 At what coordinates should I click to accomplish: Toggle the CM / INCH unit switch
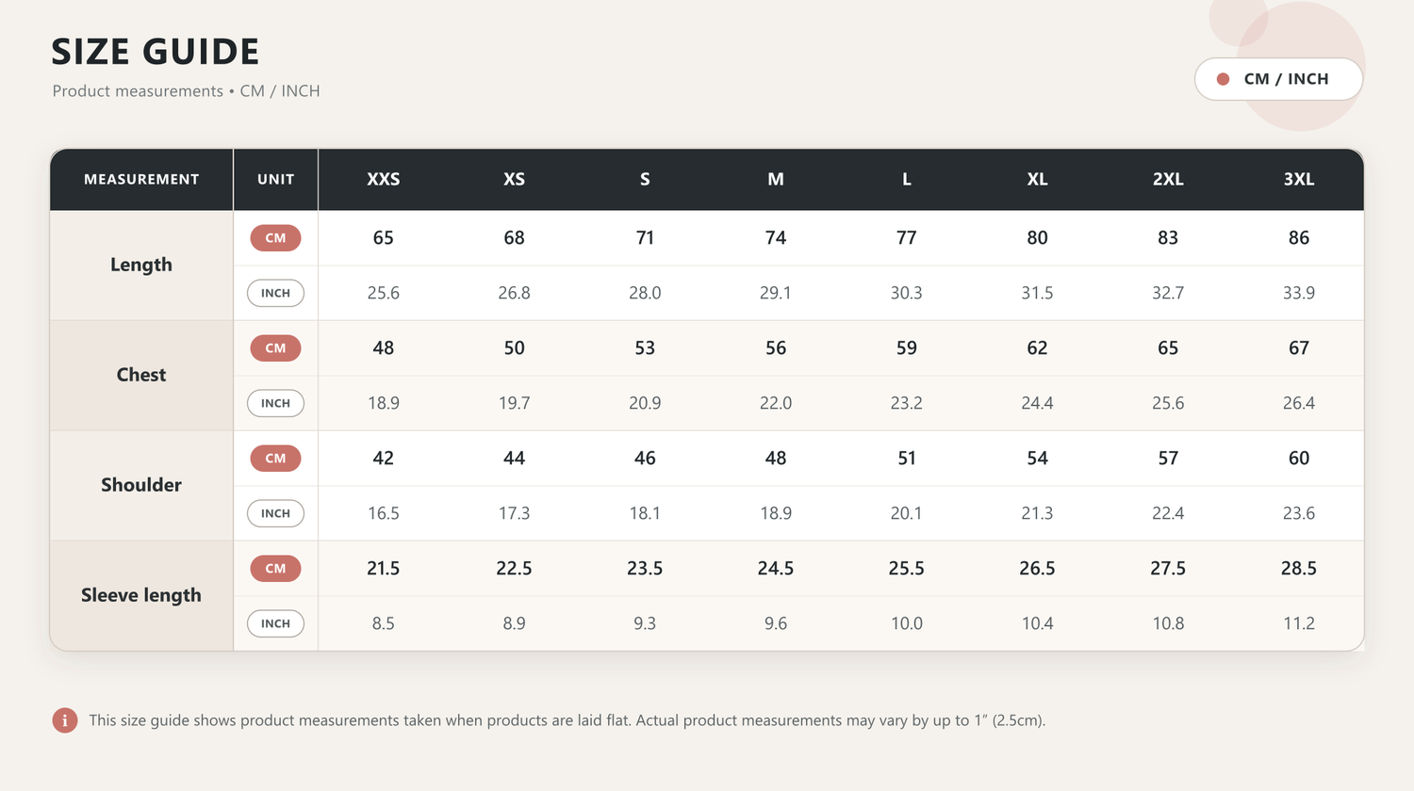click(1278, 79)
